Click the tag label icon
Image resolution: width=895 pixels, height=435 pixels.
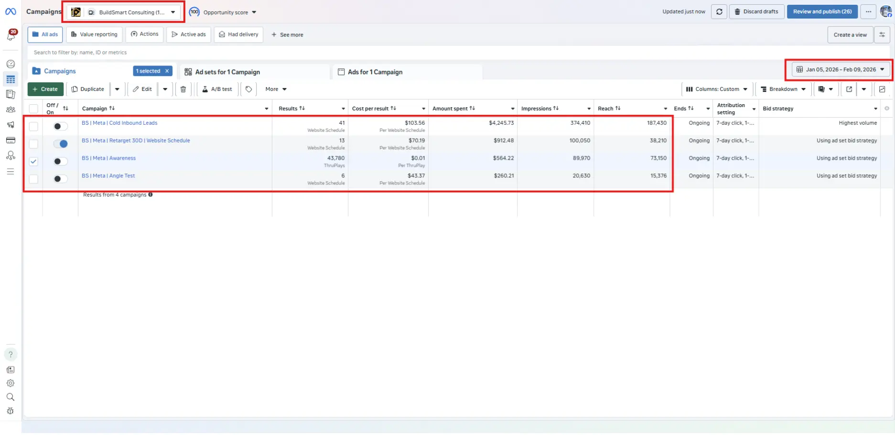[x=248, y=89]
